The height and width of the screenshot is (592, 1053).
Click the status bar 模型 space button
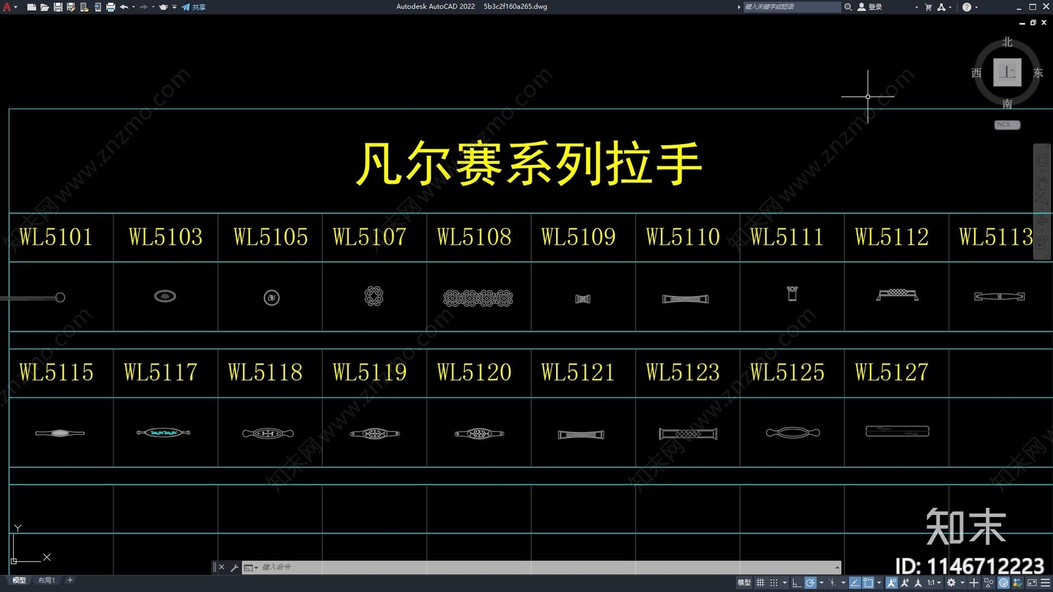(744, 583)
